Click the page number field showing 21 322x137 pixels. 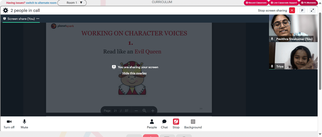point(115,111)
